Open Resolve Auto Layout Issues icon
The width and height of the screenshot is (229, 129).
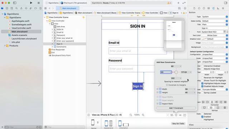[180, 115]
